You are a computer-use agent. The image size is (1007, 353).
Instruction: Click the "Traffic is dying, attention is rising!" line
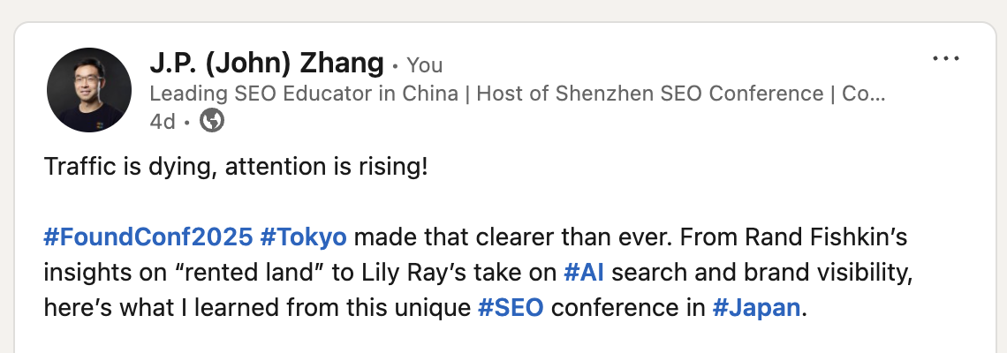[236, 167]
